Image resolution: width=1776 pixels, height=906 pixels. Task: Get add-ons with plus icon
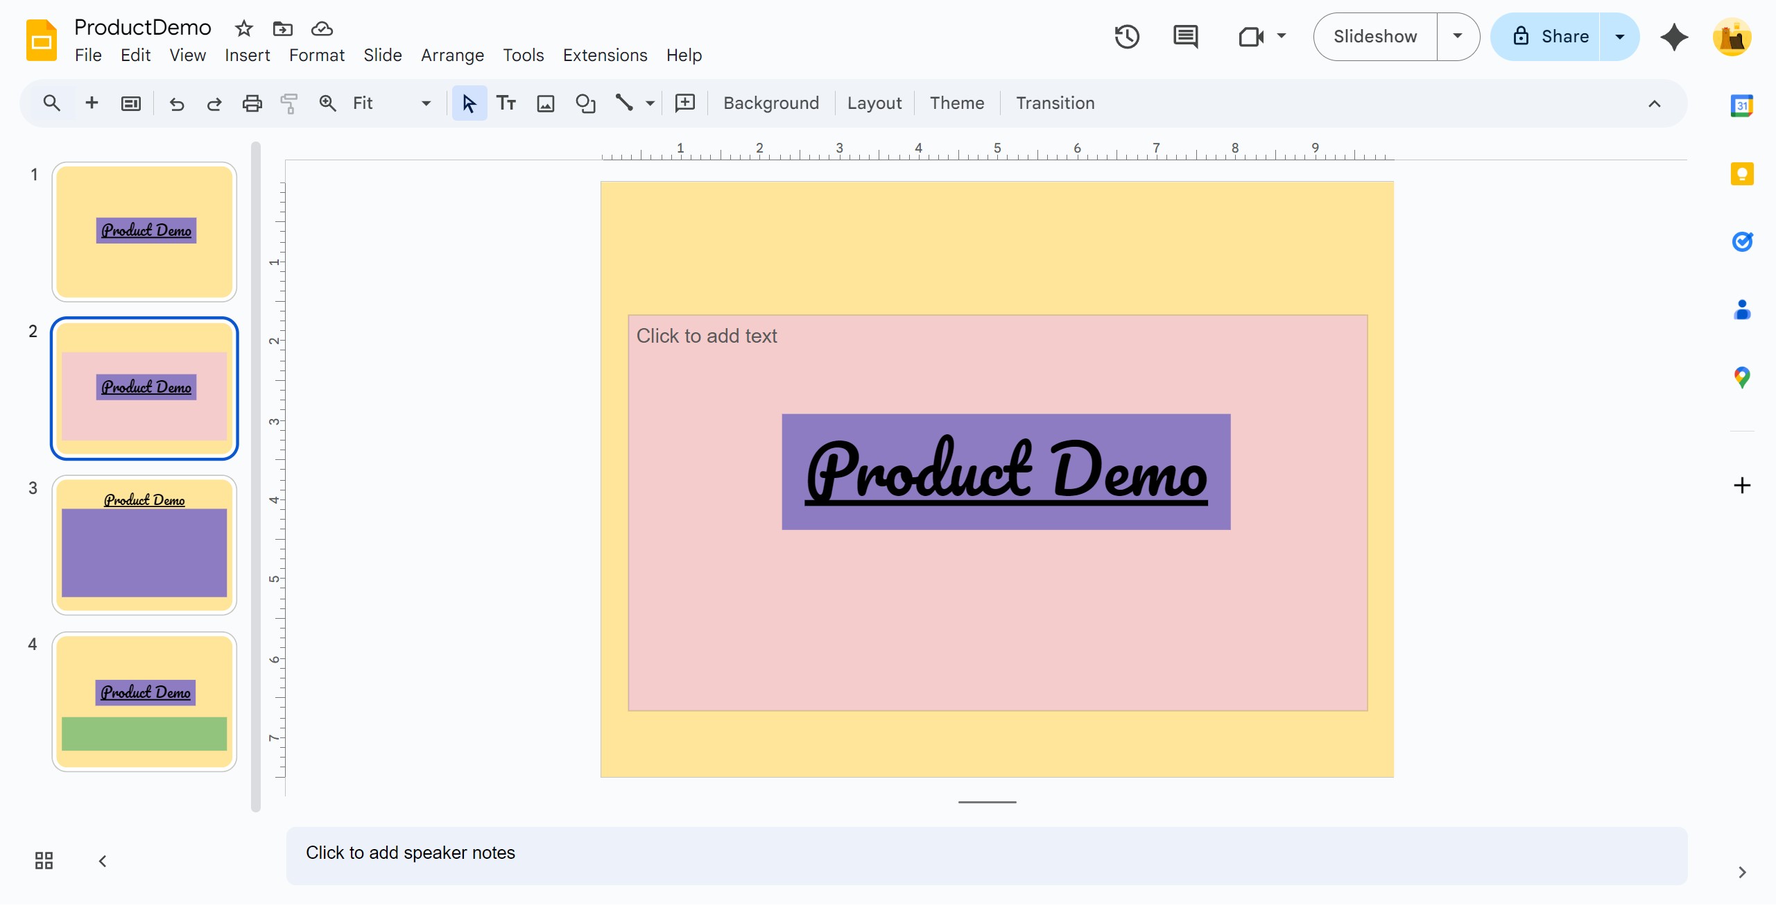pos(1742,485)
